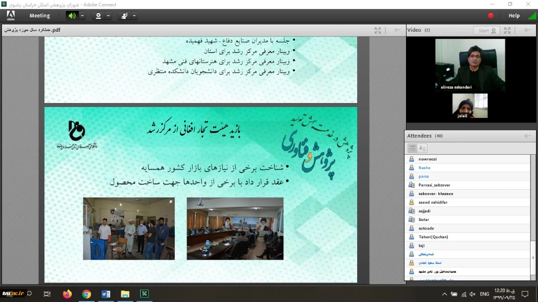Open the speaker options dropdown arrow
538x302 pixels.
(82, 16)
